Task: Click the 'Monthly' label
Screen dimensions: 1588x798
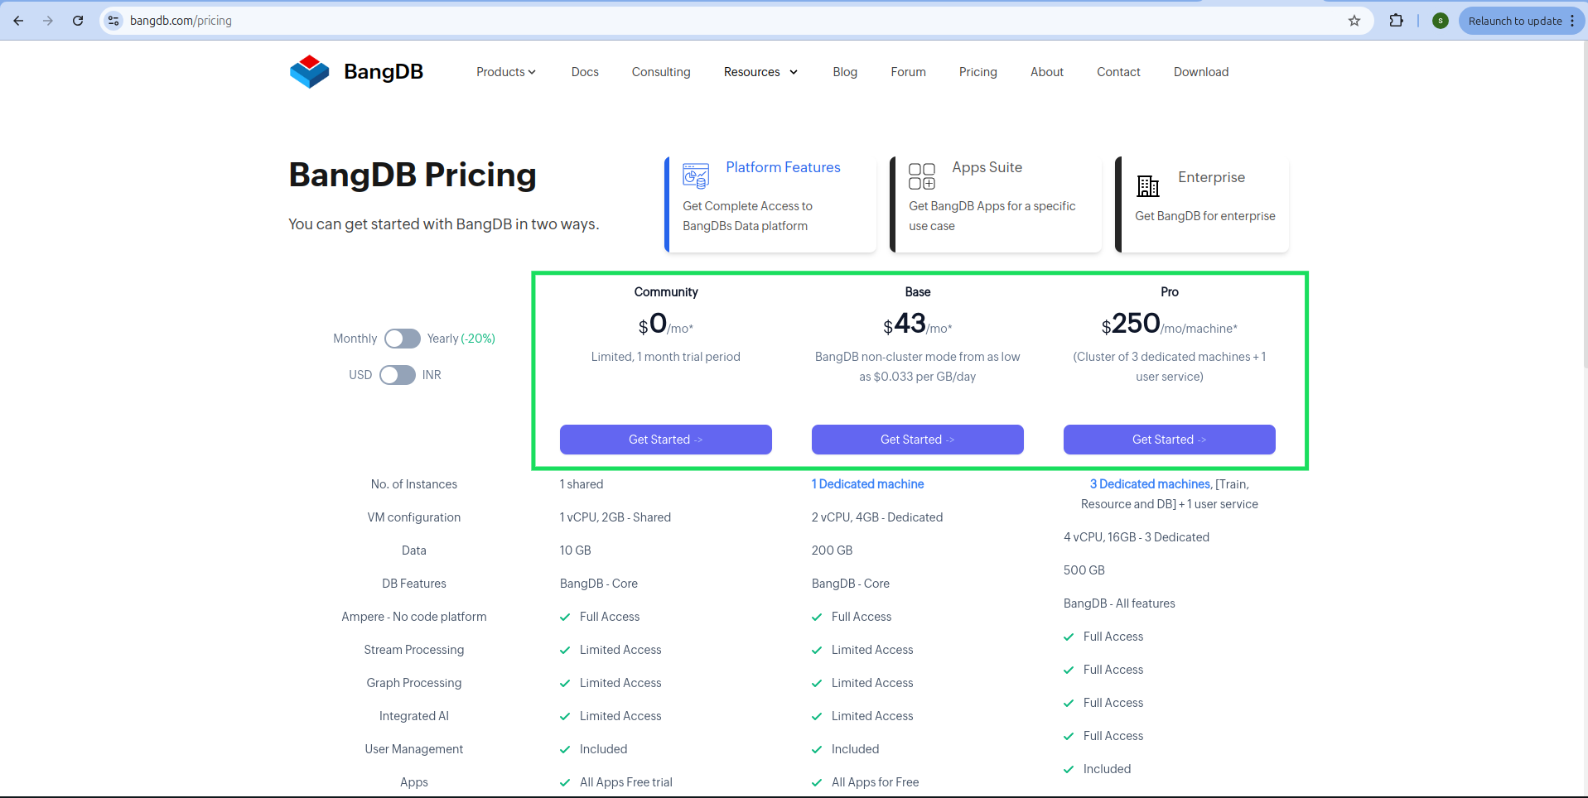Action: (355, 339)
